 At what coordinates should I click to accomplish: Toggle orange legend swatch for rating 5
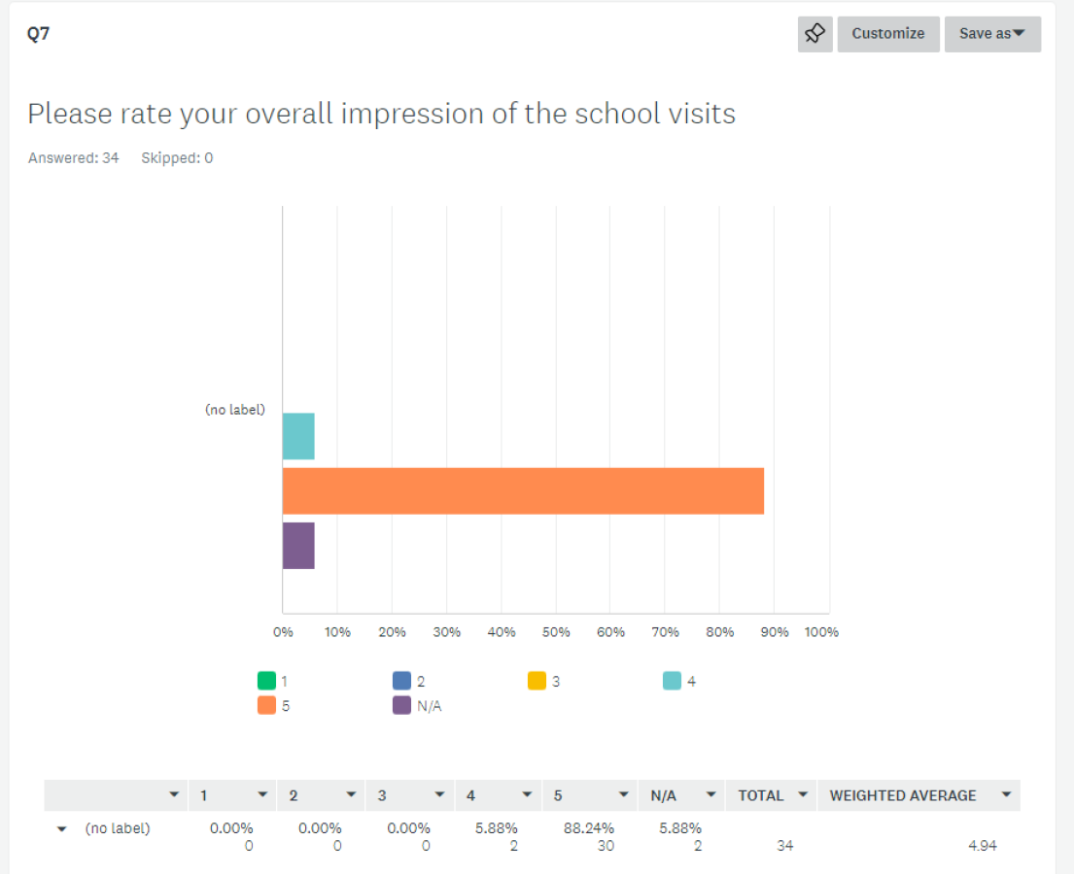[x=266, y=705]
